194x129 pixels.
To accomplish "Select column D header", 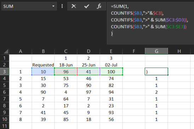I will [x=89, y=51].
